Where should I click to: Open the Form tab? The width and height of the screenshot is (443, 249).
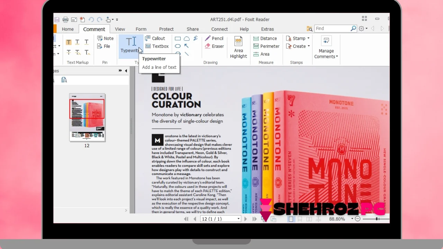(x=141, y=29)
